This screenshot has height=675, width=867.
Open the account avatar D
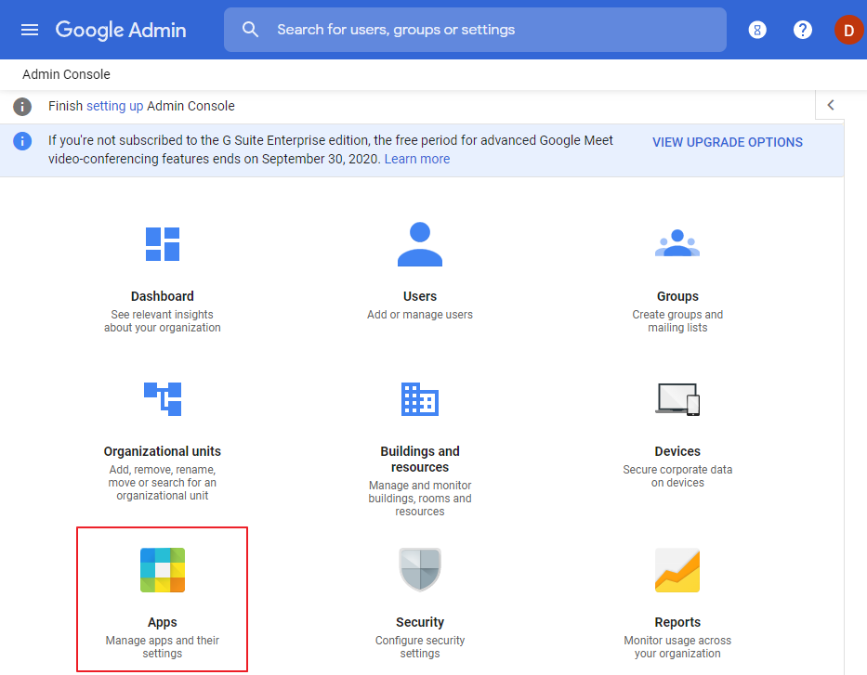(849, 30)
